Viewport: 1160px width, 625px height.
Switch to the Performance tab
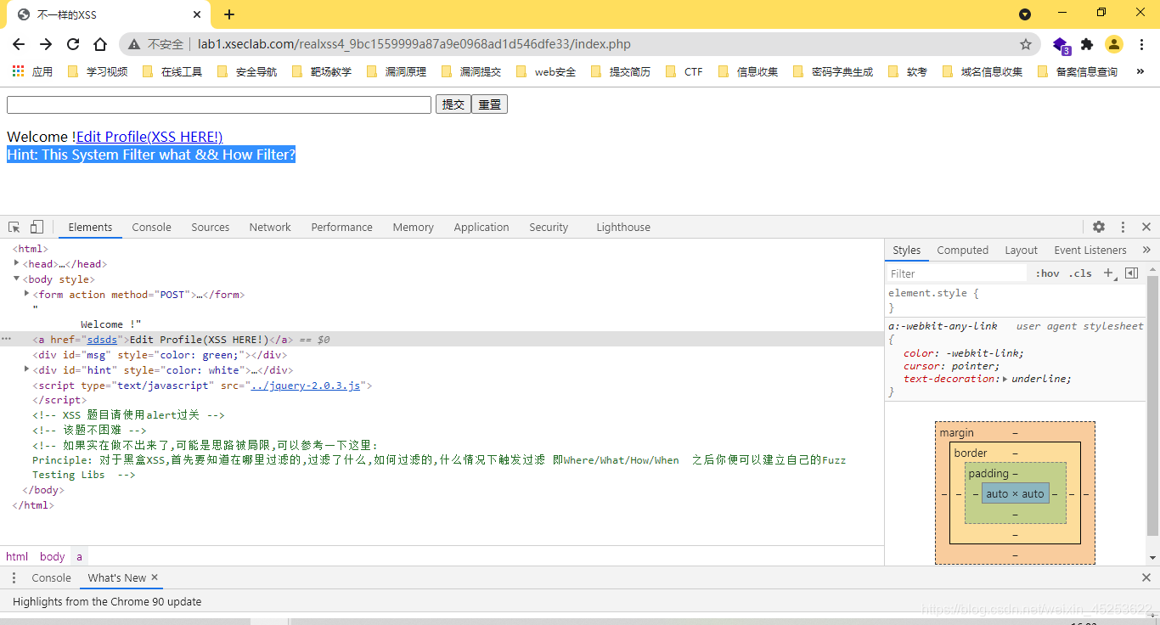[x=341, y=227]
